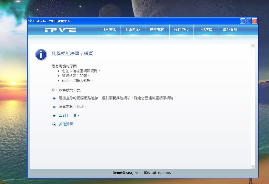The width and height of the screenshot is (269, 184).
Task: Click the bullet icon beside 請重新輸入位址
Action: pos(54,107)
